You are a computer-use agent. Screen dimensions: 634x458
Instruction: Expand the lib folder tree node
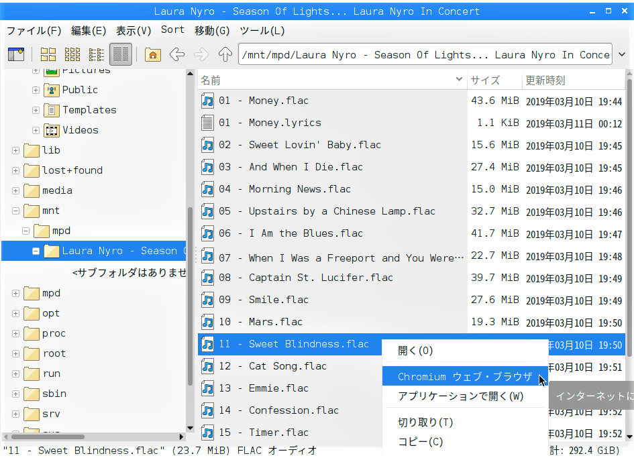point(16,151)
